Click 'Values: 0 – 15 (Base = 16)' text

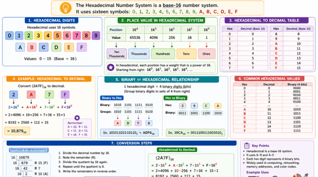50,58
